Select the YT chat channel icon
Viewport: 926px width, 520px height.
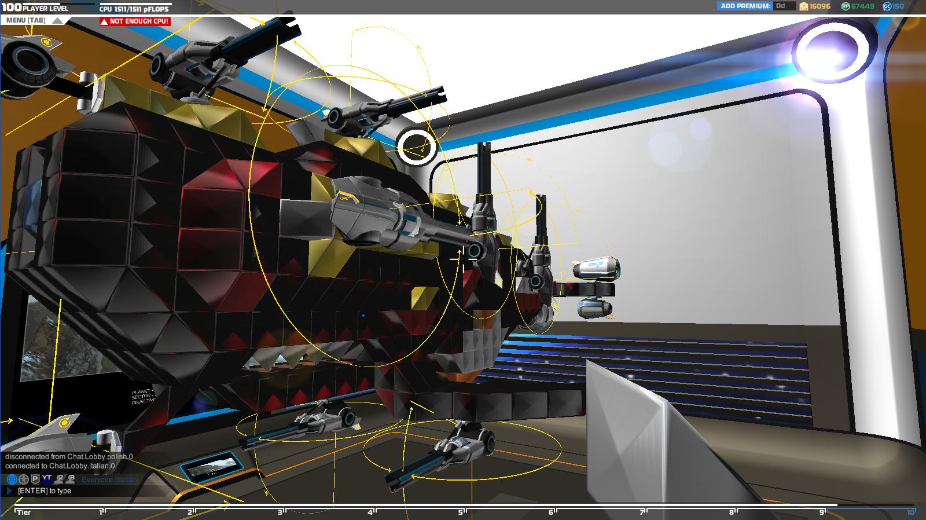47,479
